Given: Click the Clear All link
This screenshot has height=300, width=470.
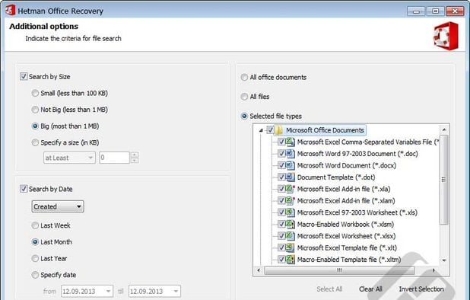Looking at the screenshot, I should click(x=370, y=289).
